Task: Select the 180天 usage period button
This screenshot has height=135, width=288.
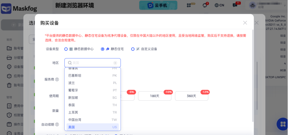Action: point(155,96)
